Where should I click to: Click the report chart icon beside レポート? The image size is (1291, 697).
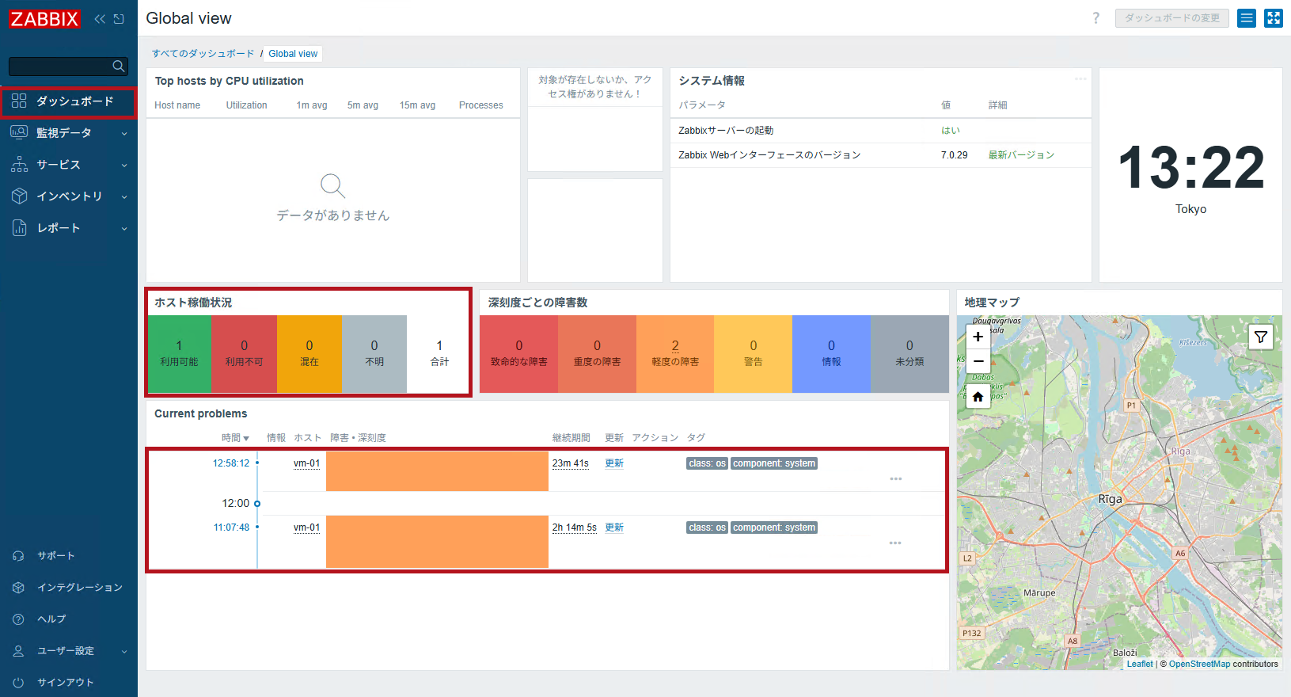click(x=19, y=227)
